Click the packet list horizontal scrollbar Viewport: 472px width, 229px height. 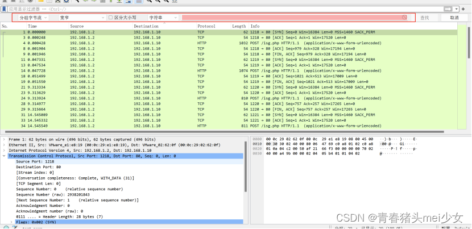point(224,131)
